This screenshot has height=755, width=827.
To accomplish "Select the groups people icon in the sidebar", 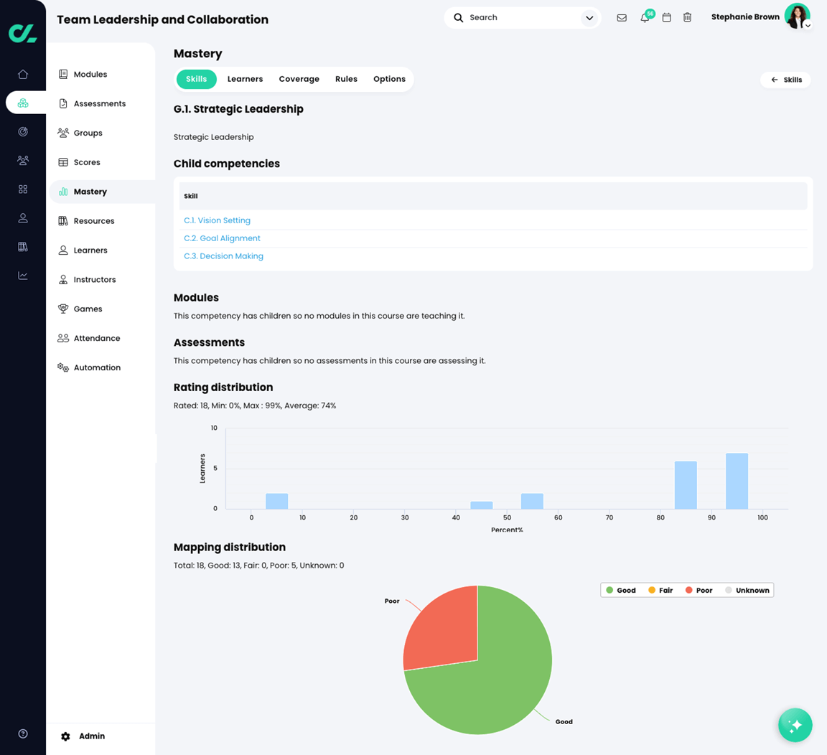I will (x=22, y=160).
